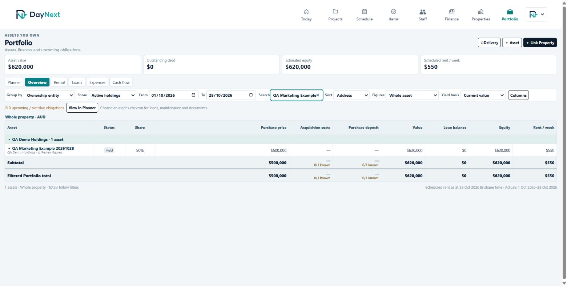
Task: Switch to the Cash flow tab
Action: click(121, 82)
